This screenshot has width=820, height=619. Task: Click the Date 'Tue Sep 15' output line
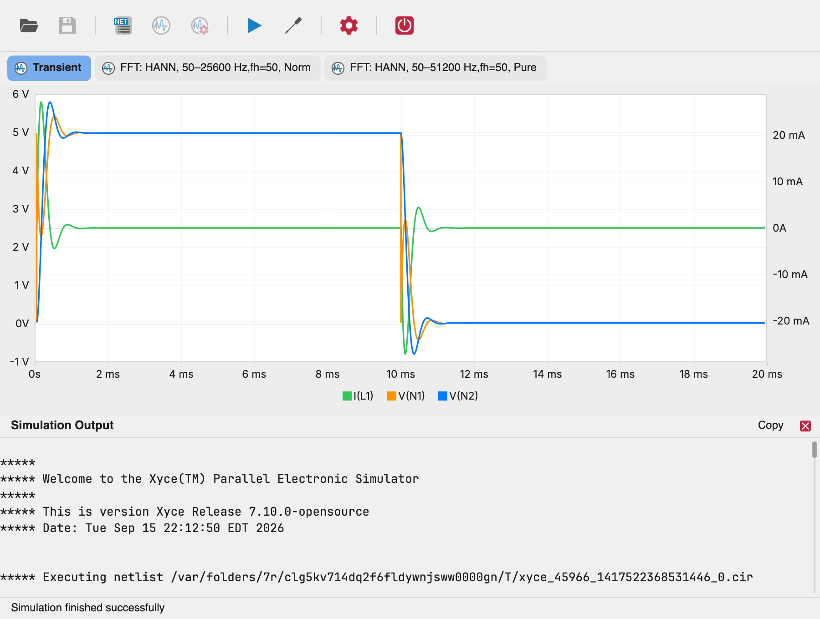(142, 528)
